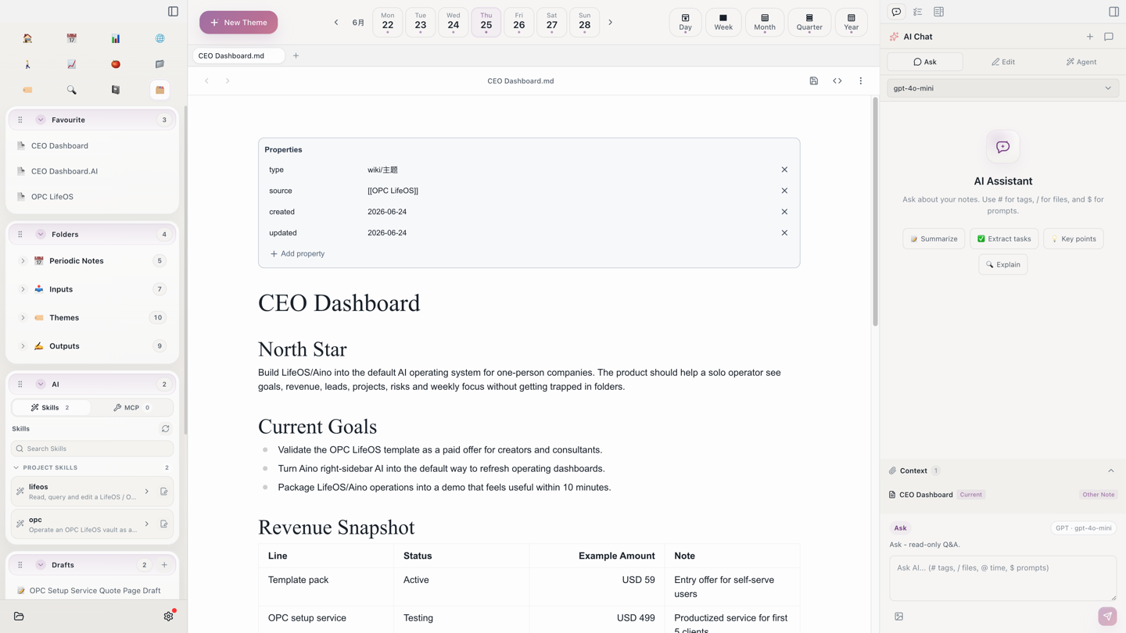
Task: Click the Extract tasks quick action
Action: 1004,239
